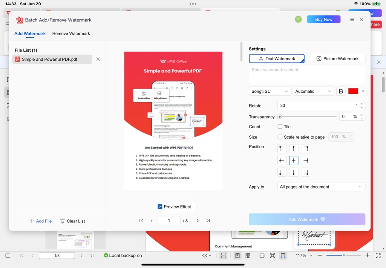Select bottom-left watermark position
386x268 pixels.
click(x=281, y=173)
